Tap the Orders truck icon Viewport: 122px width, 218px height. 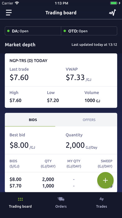point(61,199)
